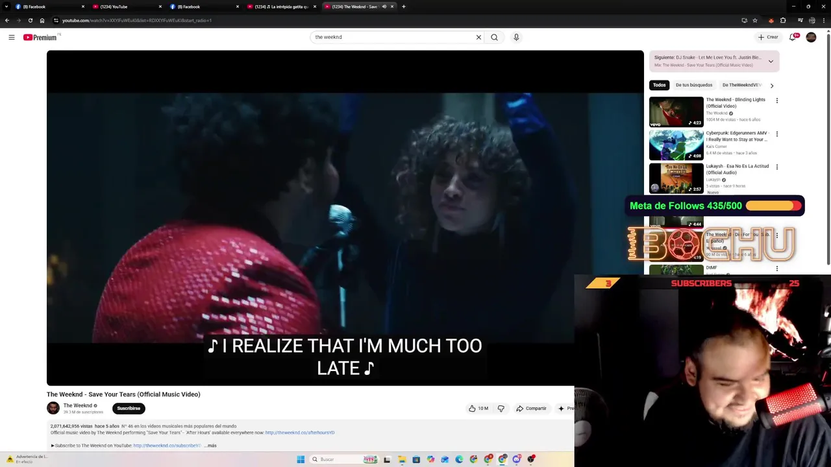Select the 'De tus búsquedas' chip
Image resolution: width=831 pixels, height=467 pixels.
click(694, 85)
